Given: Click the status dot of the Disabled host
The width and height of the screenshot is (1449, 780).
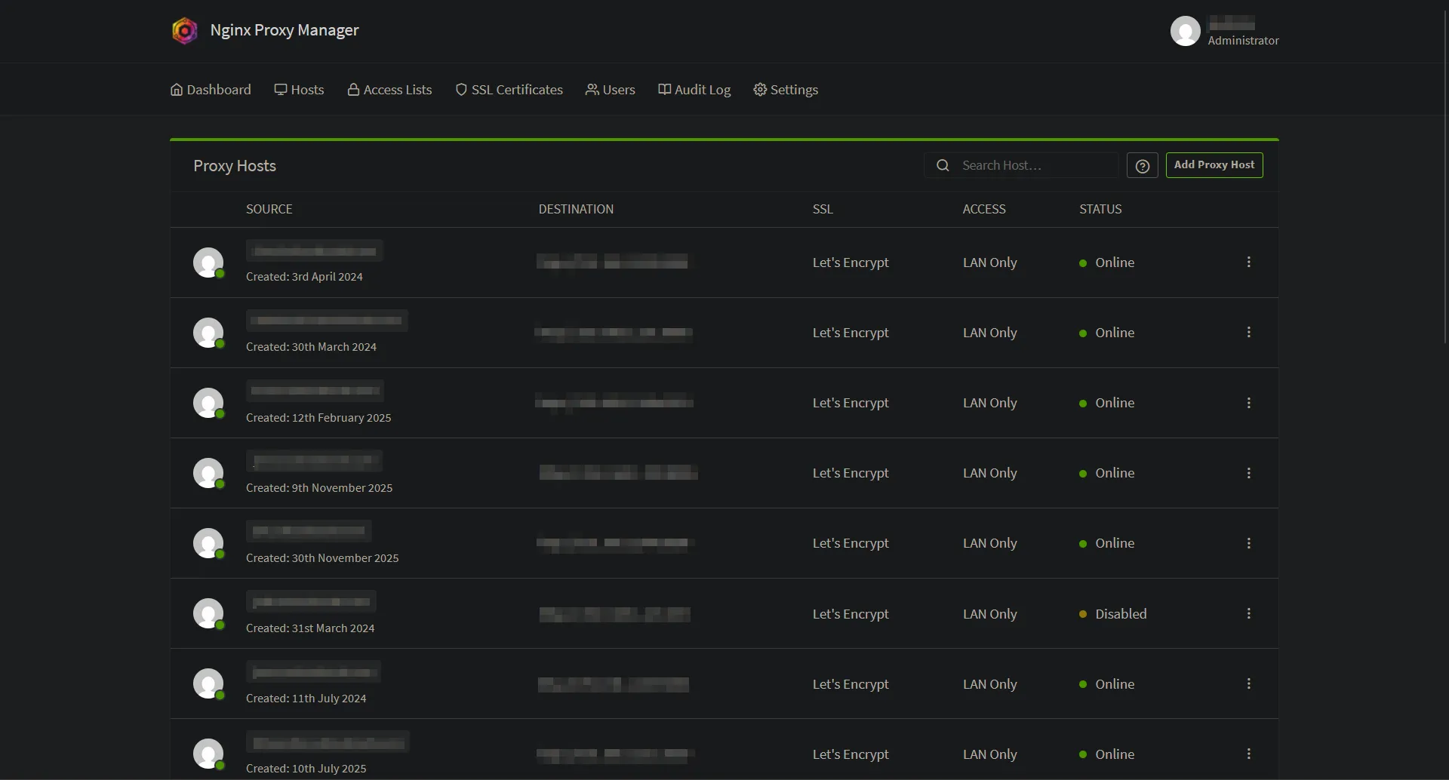Looking at the screenshot, I should (1083, 614).
